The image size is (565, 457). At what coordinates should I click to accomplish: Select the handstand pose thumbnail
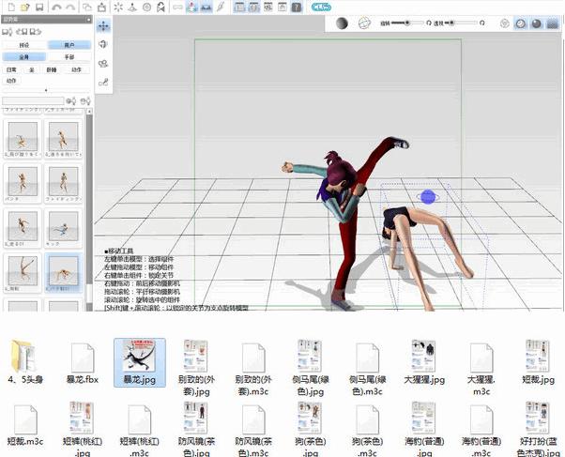click(23, 273)
